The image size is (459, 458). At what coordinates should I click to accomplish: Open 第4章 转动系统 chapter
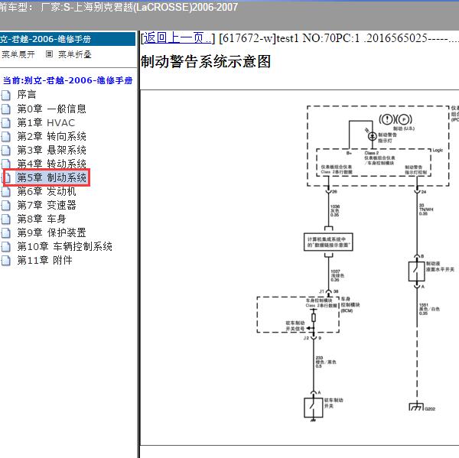[x=51, y=164]
